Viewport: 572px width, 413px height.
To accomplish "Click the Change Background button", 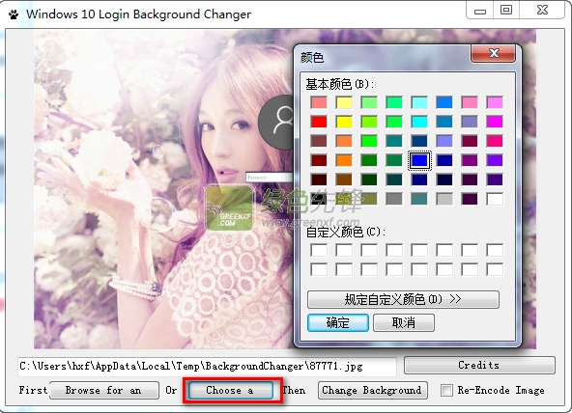I will click(x=372, y=391).
